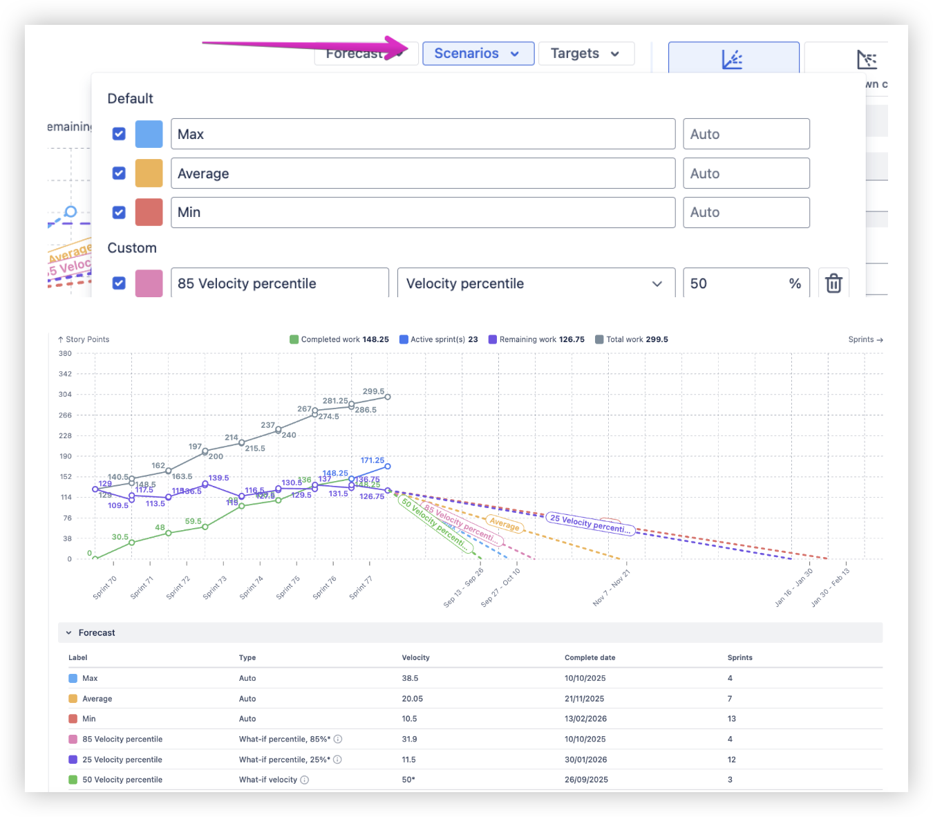This screenshot has height=817, width=933.
Task: Click the Completed work legend marker
Action: pos(294,339)
